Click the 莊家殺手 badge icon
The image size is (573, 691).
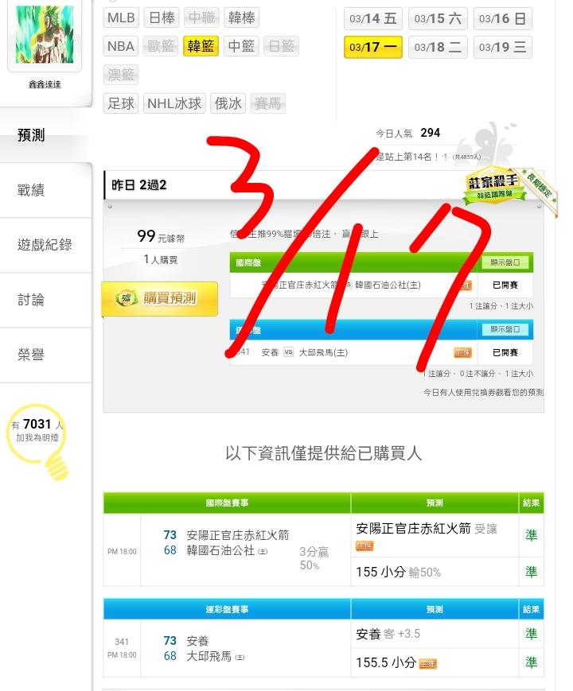pyautogui.click(x=494, y=185)
